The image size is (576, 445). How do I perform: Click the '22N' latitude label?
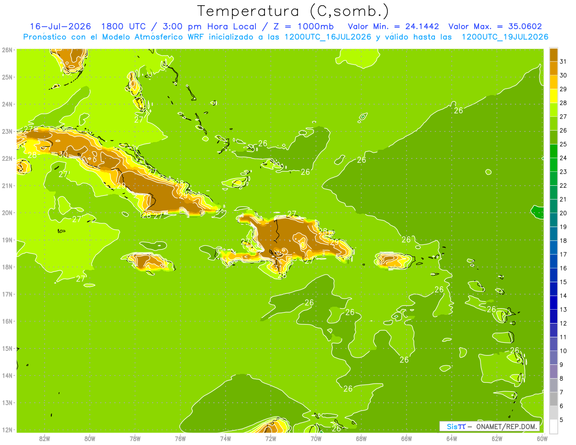(7, 158)
